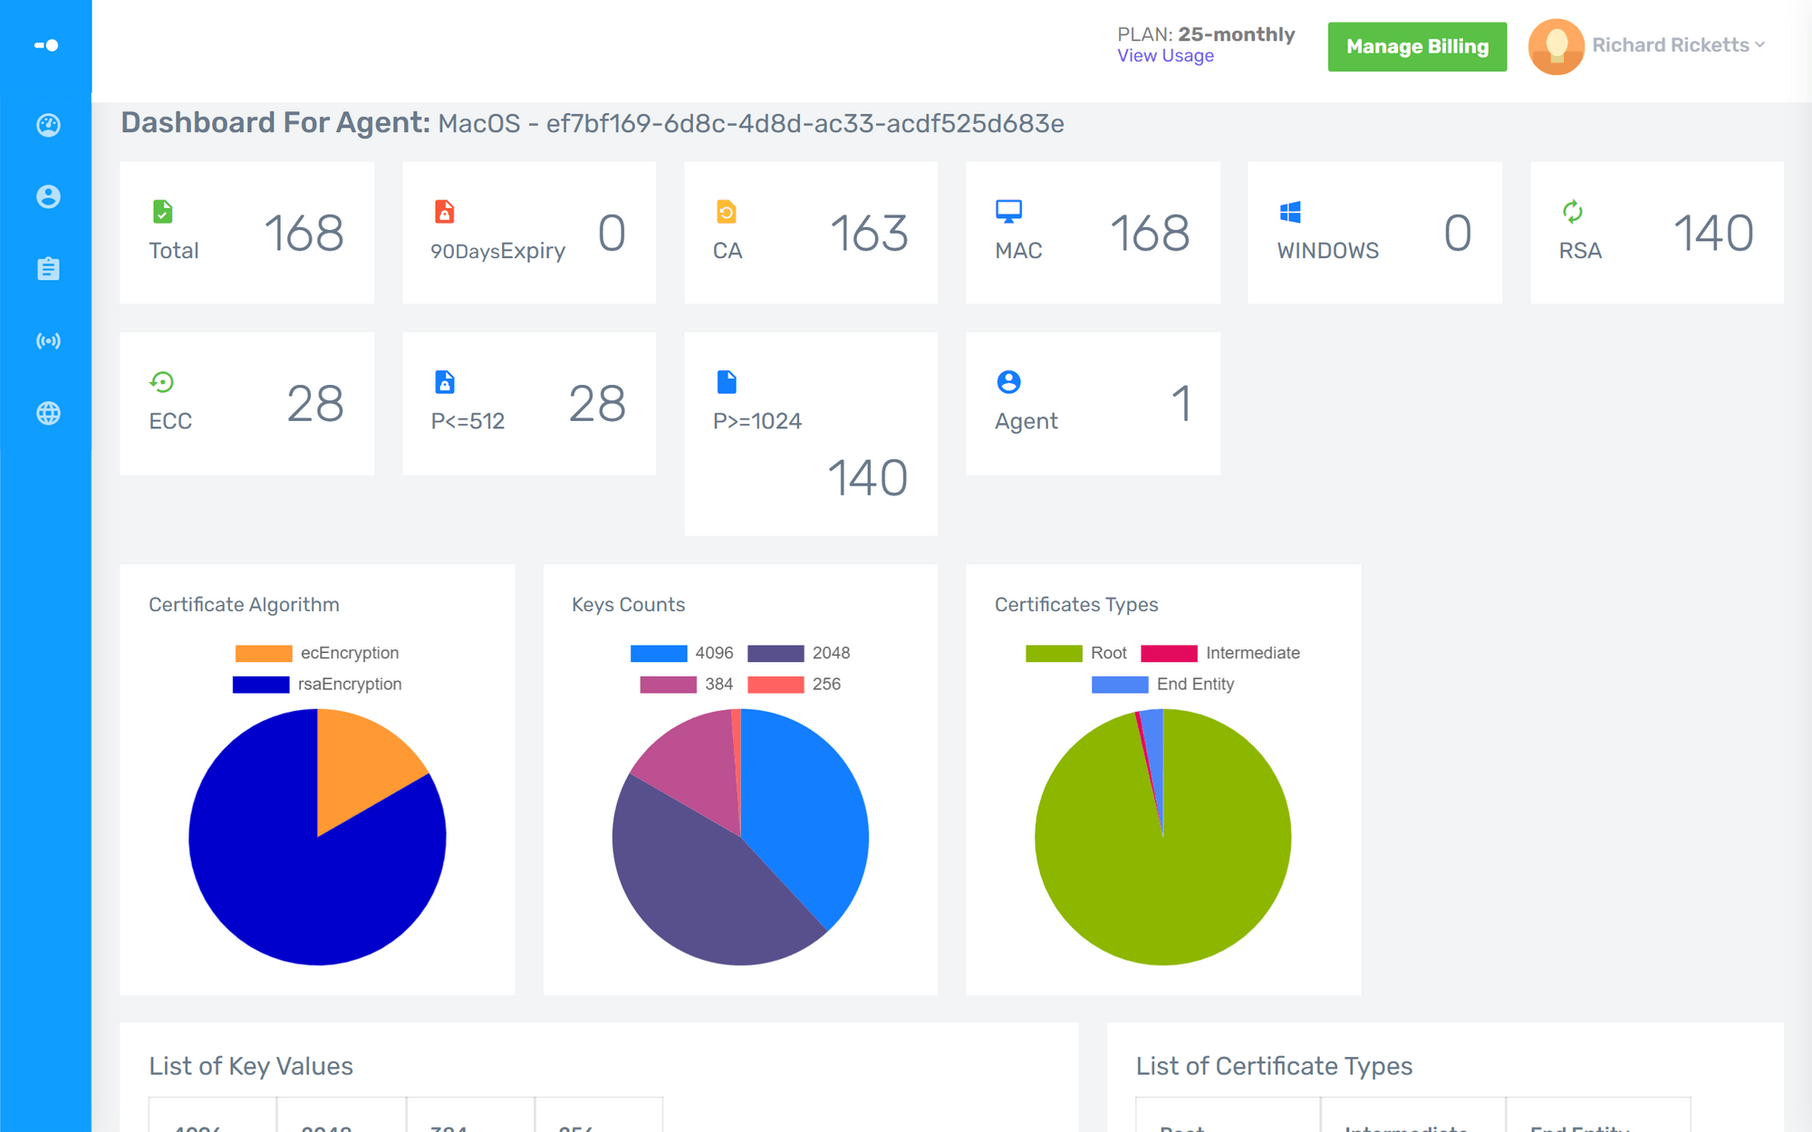Toggle rsaEncryption legend item in chart
The image size is (1812, 1132).
coord(317,684)
